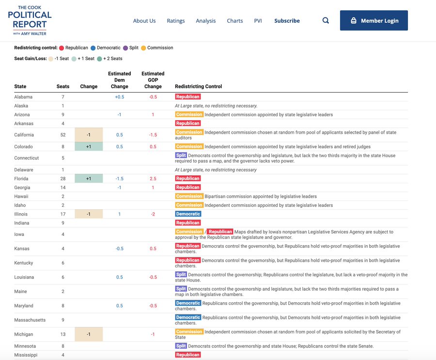
Task: Select the California state name
Action: point(24,135)
